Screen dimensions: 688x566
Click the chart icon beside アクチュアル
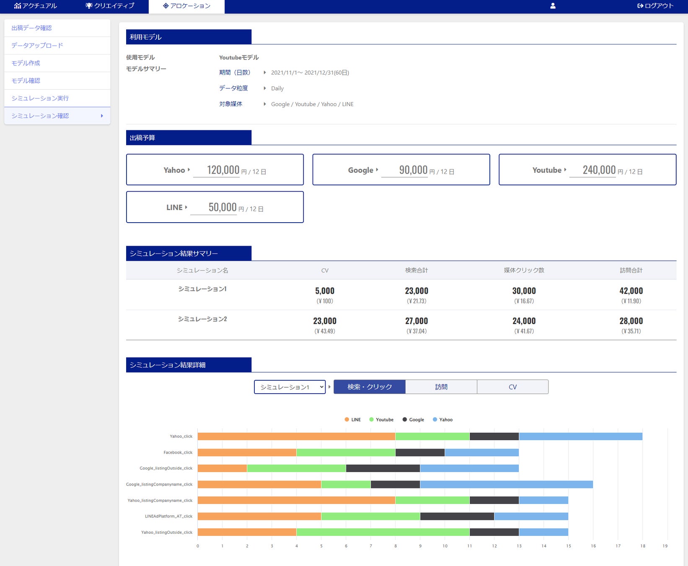17,6
